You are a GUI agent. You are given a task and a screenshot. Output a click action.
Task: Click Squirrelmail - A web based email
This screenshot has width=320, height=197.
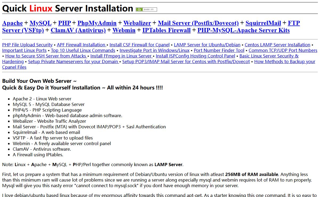point(46,132)
